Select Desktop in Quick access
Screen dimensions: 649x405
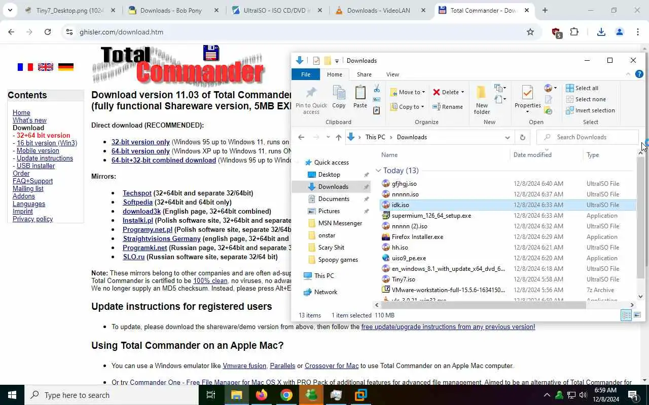pos(329,175)
